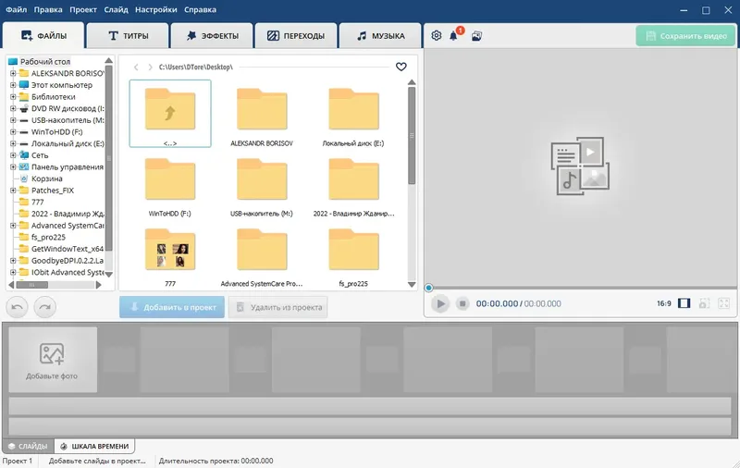Screen dimensions: 740x468
Task: Switch to ПЕРЕХОДЫ tab
Action: tap(296, 36)
